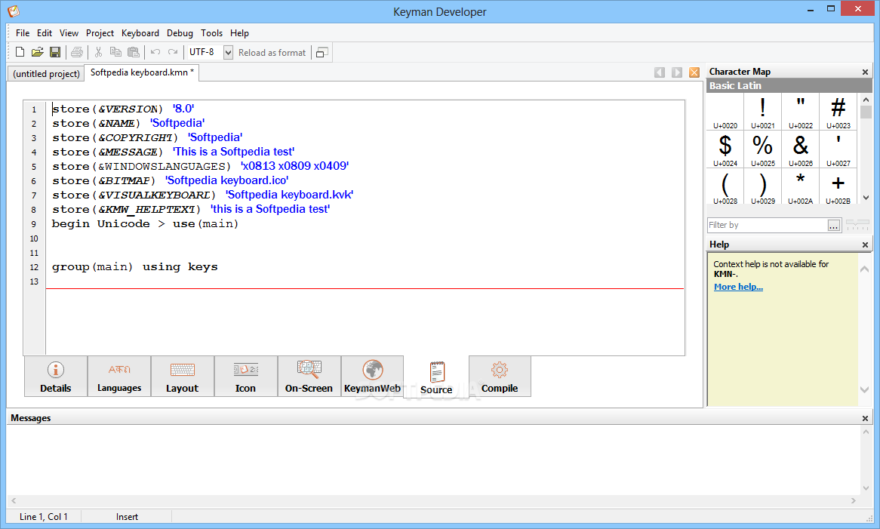This screenshot has width=880, height=529.
Task: Select the hash character U+0023
Action: pos(838,112)
